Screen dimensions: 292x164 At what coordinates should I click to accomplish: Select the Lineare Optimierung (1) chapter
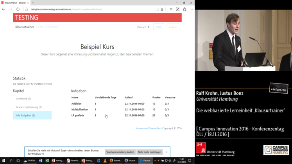pos(29,107)
